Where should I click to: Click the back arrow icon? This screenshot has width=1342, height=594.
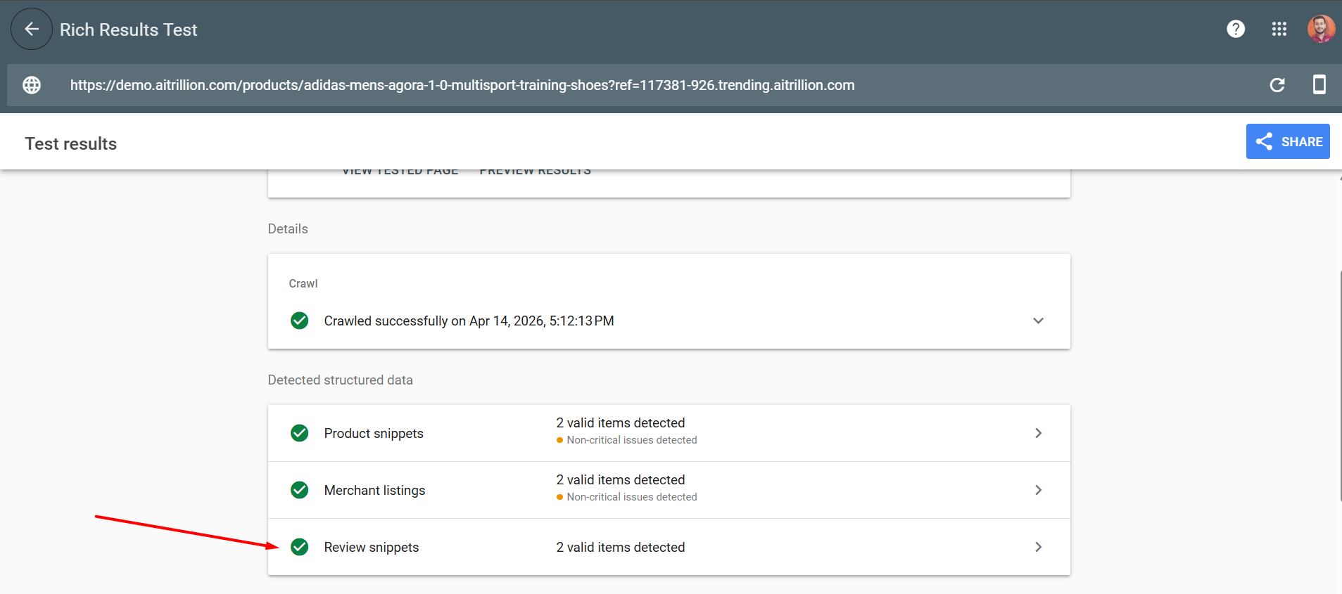(32, 29)
